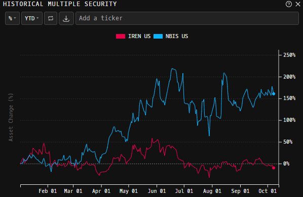Click the Sep 01 x-axis label
303x197 pixels.
pyautogui.click(x=240, y=191)
